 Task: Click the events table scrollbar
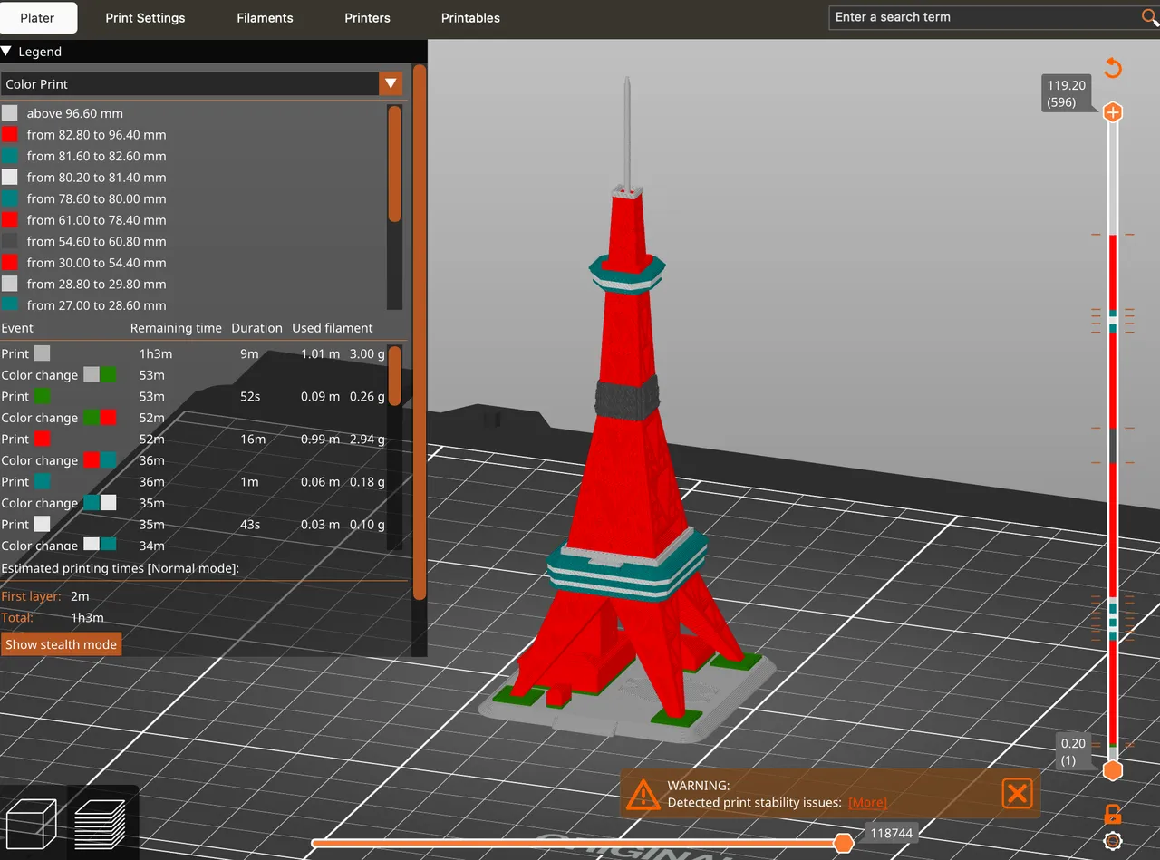point(394,375)
